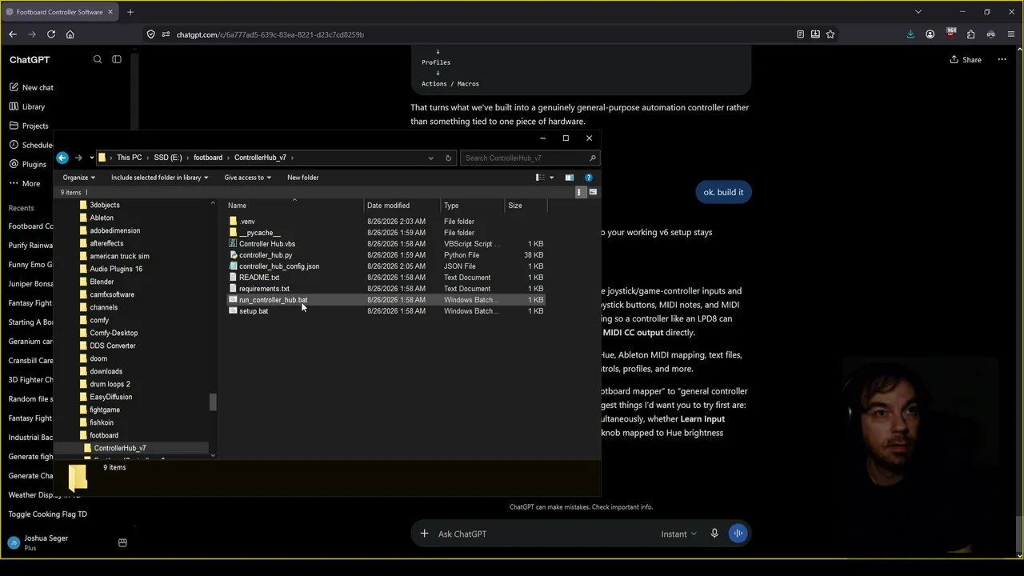Collapse the ChatGPT sidebar
Image resolution: width=1024 pixels, height=576 pixels.
(117, 59)
